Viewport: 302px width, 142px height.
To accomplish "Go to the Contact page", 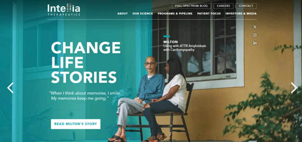I will [246, 6].
